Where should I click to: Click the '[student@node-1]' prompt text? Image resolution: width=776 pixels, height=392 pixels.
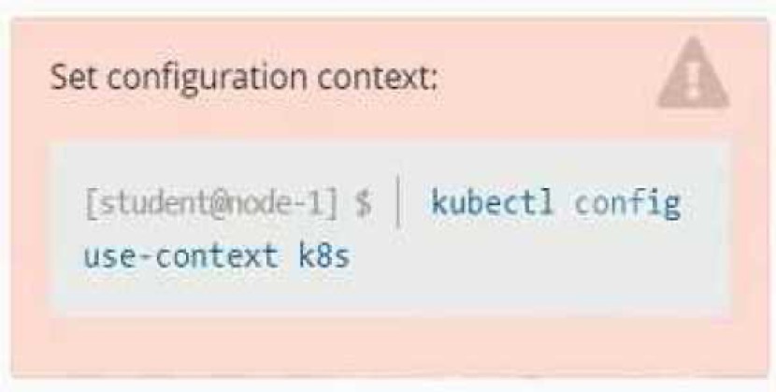212,204
